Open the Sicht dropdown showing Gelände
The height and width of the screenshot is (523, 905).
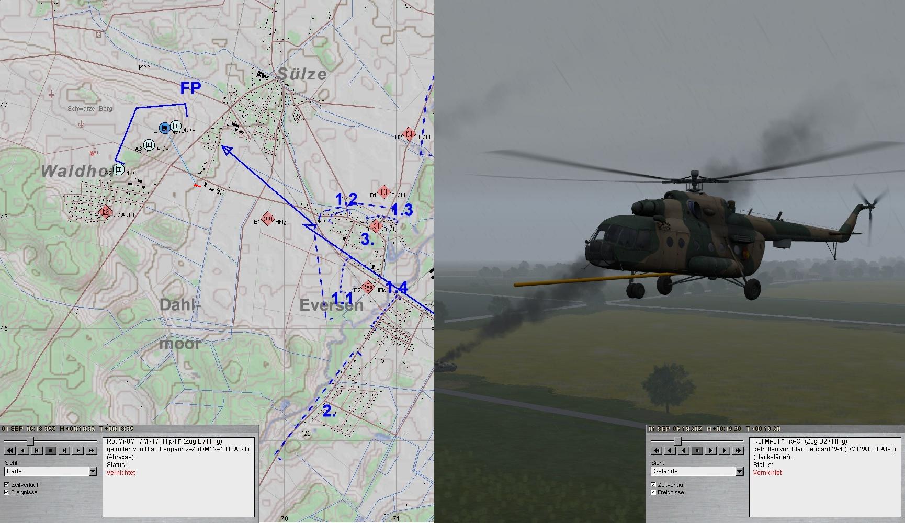(739, 472)
